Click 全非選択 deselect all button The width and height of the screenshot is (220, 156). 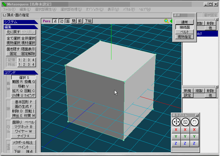28,38
